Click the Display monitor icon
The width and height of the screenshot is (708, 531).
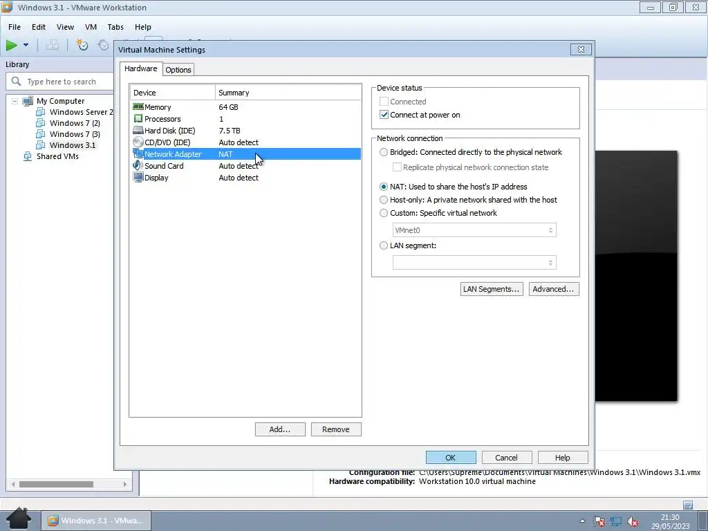tap(138, 177)
